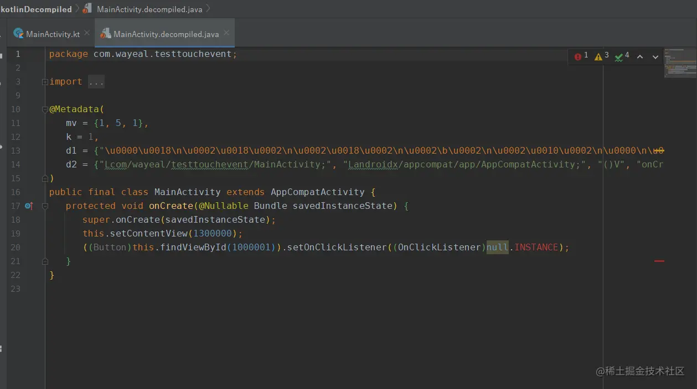Close the MainActivity.kt tab

coord(87,33)
